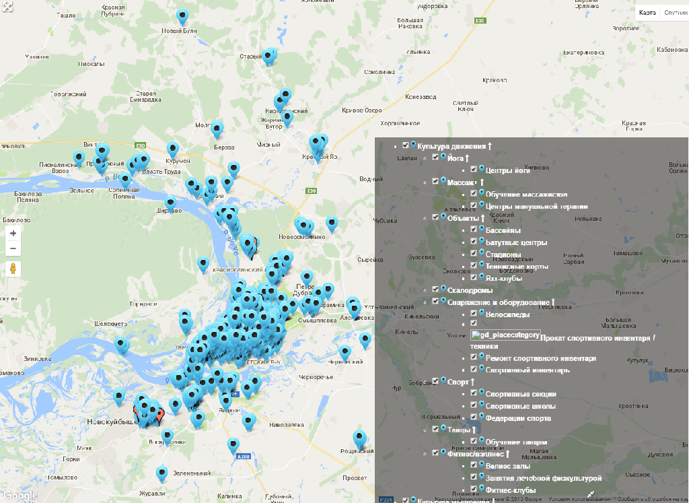Collapse the Йога category arrow
The width and height of the screenshot is (689, 503).
467,158
